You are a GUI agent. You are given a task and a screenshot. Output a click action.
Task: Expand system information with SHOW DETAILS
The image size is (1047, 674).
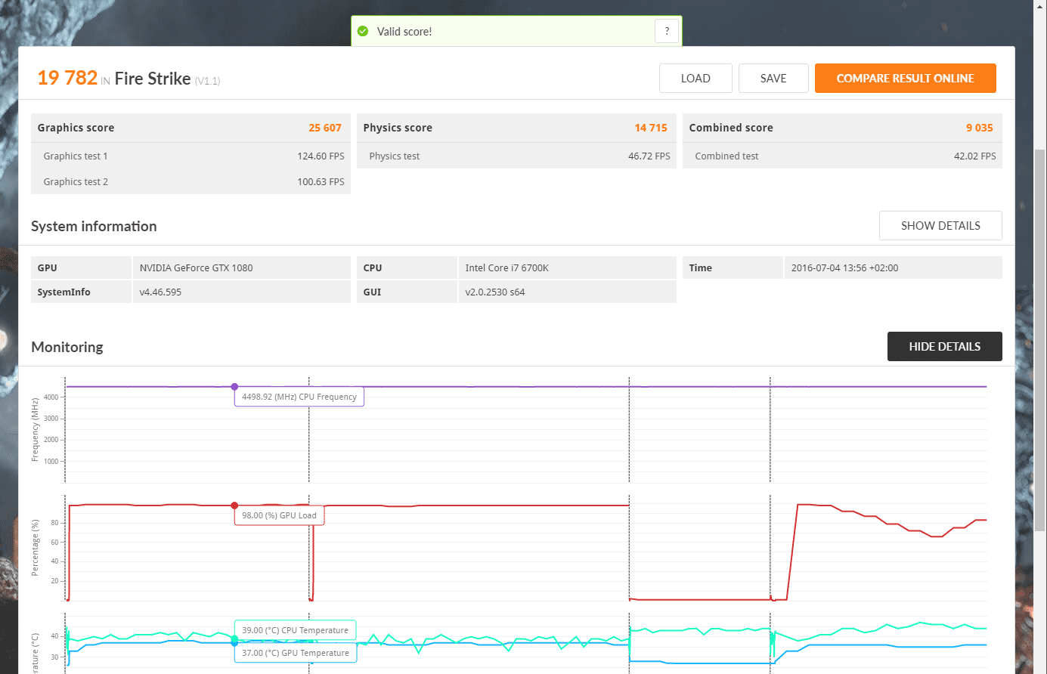pos(940,226)
